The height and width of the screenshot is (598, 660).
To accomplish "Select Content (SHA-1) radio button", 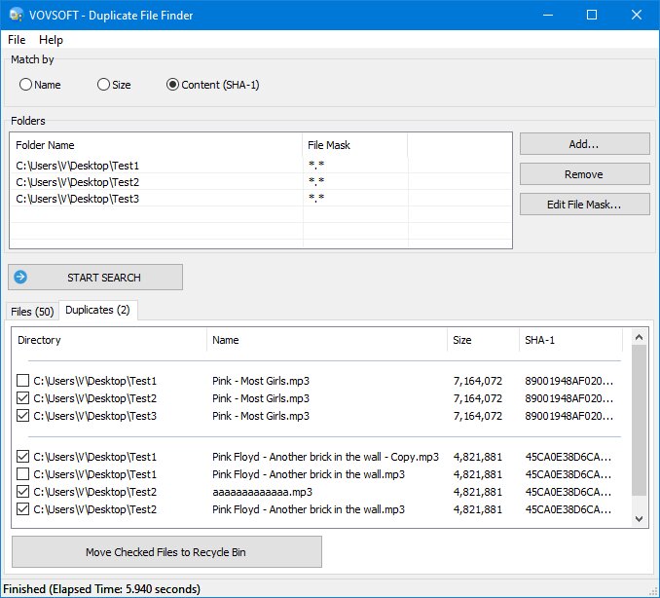I will click(172, 85).
